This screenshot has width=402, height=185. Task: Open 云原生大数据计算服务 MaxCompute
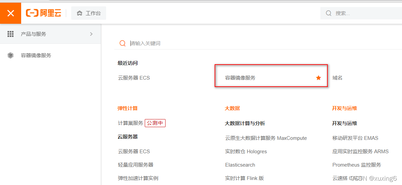[x=266, y=138]
